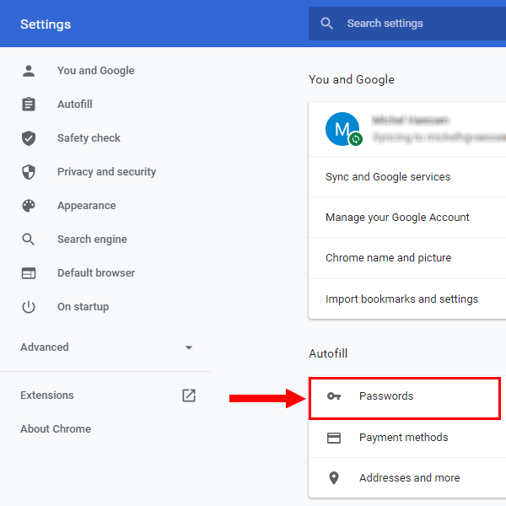
Task: Click the clipboard icon beside Autofill
Action: click(x=29, y=105)
